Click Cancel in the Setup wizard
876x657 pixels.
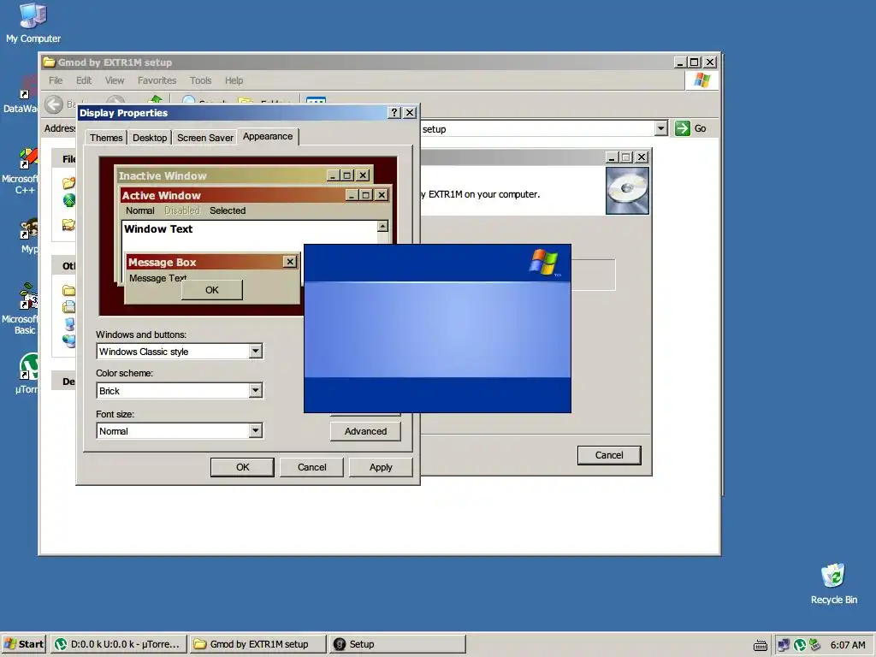pyautogui.click(x=609, y=455)
